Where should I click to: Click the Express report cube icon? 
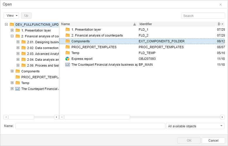pos(68,59)
